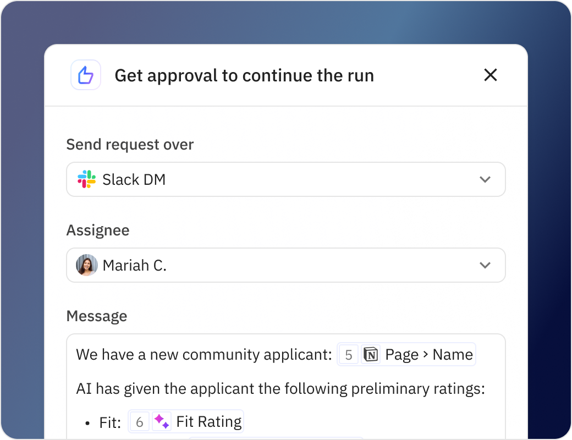Image resolution: width=572 pixels, height=440 pixels.
Task: Select the Fit Rating variable chip
Action: 186,421
